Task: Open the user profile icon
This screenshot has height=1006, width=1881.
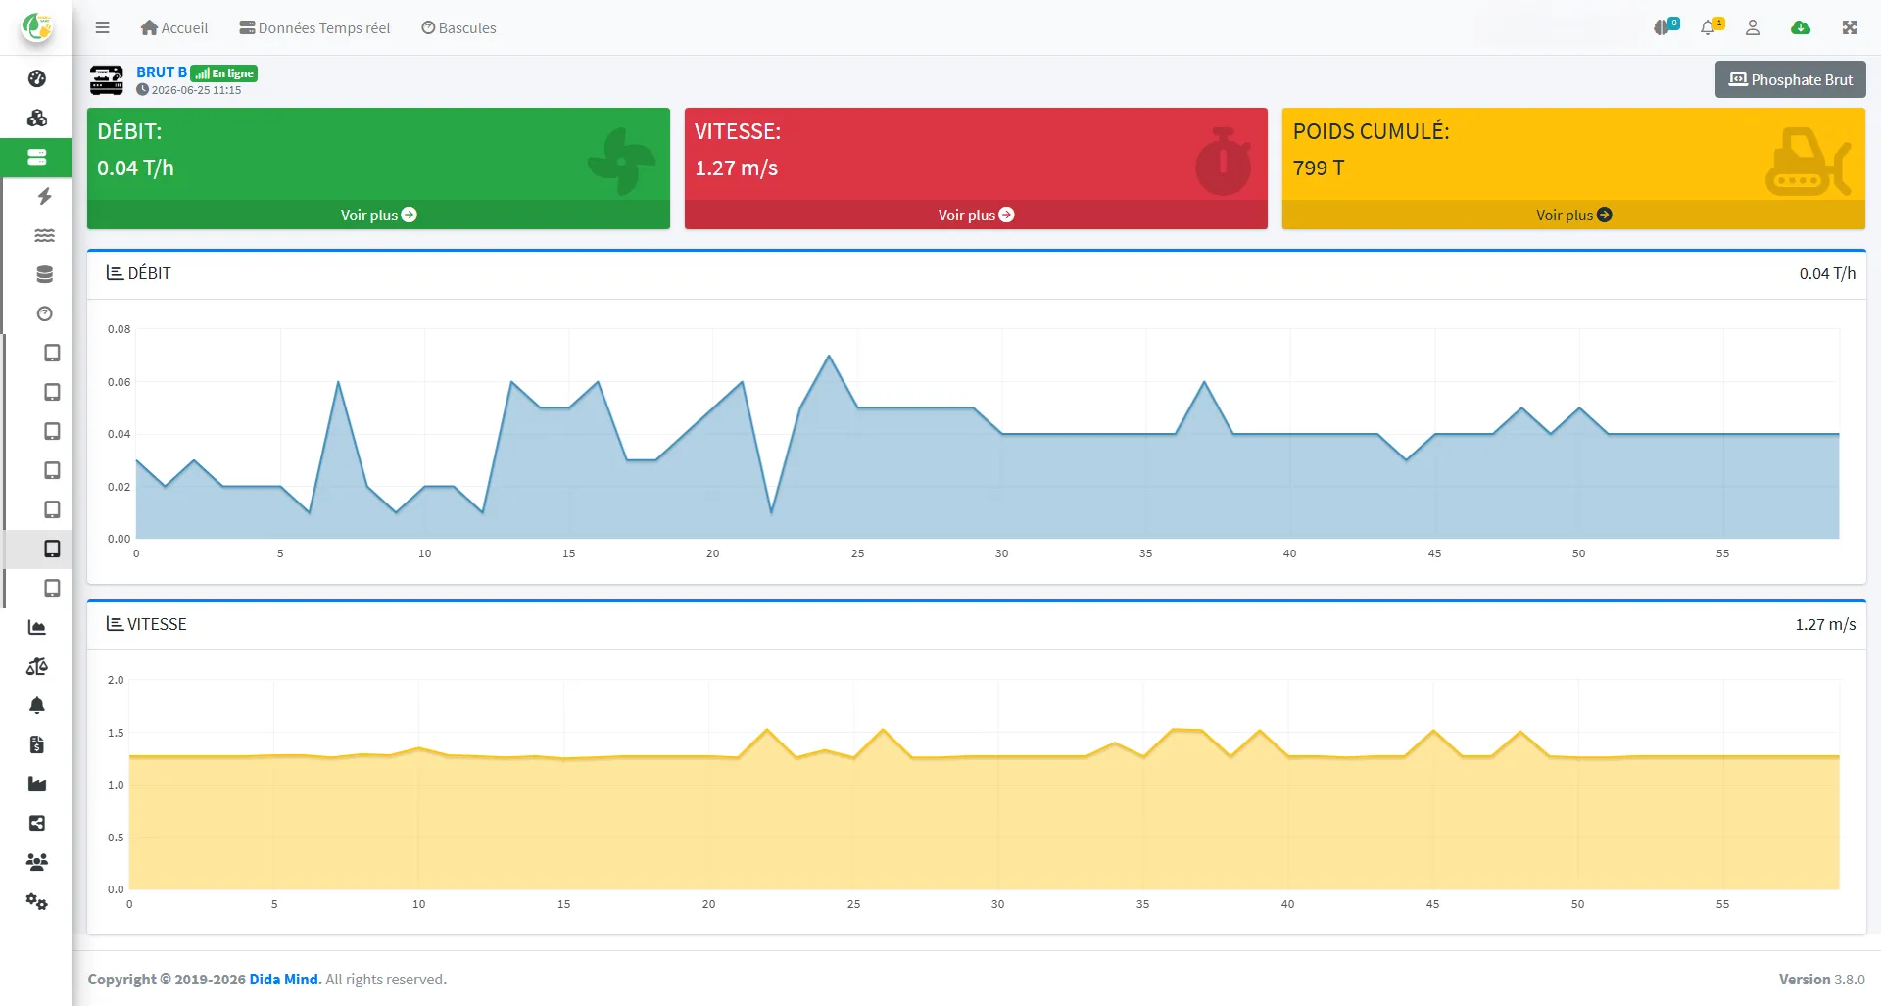Action: [x=1753, y=27]
